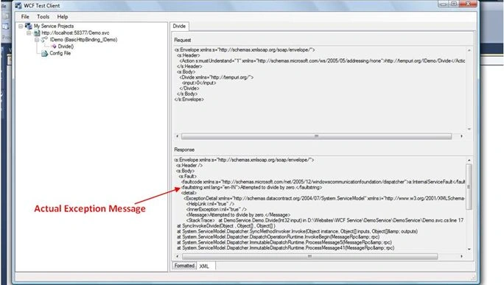504x285 pixels.
Task: Select My Service Projects tree item
Action: (x=54, y=26)
